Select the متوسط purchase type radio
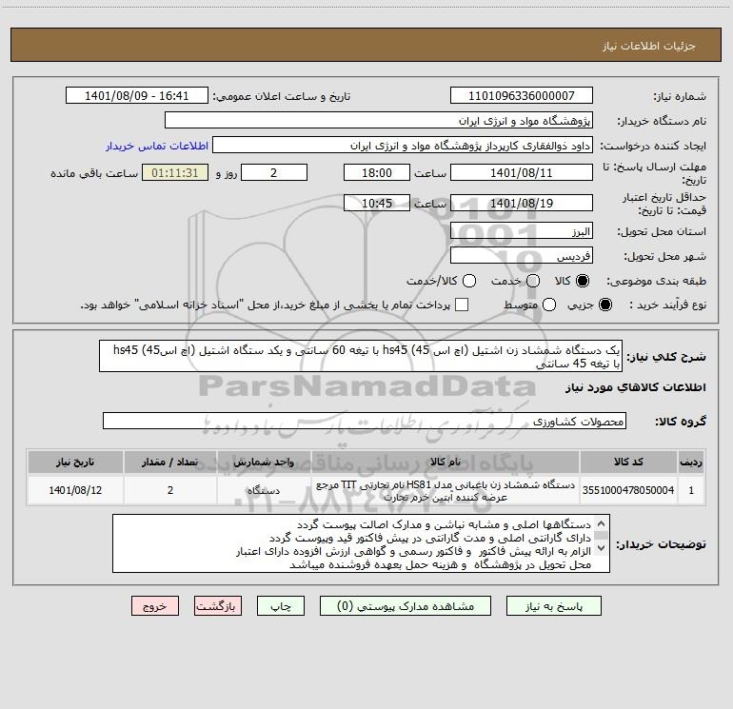The image size is (733, 709). (549, 305)
